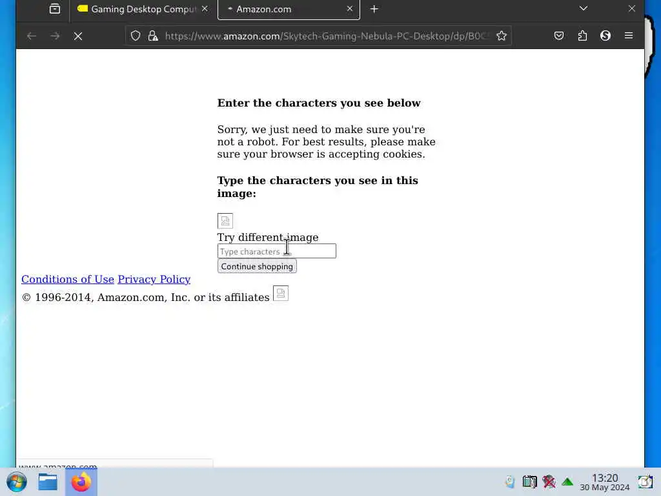Click Try different image
The image size is (661, 496).
(x=268, y=238)
